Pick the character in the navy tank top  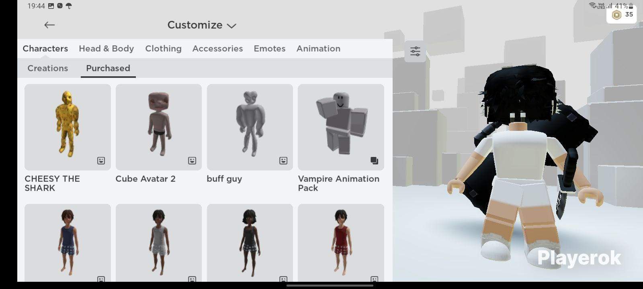pyautogui.click(x=68, y=243)
